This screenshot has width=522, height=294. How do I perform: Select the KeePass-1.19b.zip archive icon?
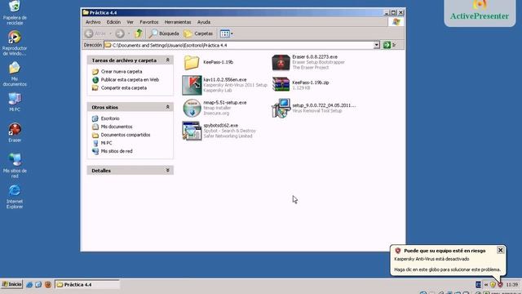point(281,84)
